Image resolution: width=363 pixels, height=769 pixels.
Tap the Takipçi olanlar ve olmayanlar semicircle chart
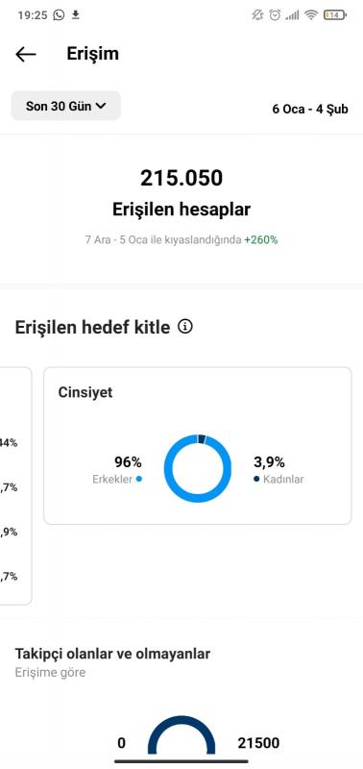click(181, 734)
